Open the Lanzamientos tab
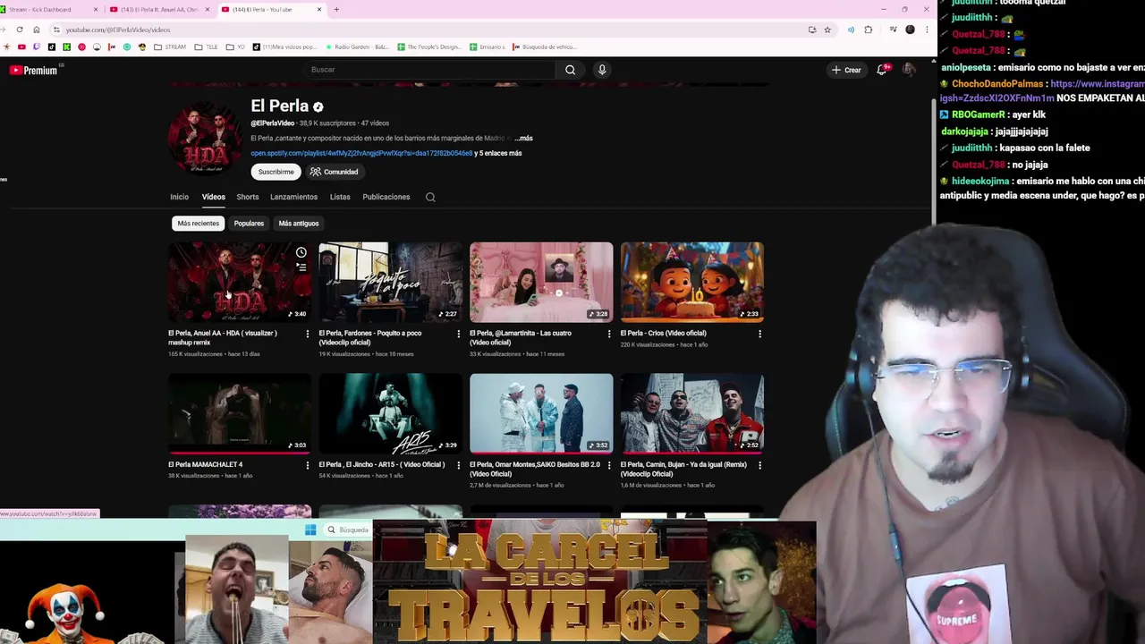 coord(293,197)
